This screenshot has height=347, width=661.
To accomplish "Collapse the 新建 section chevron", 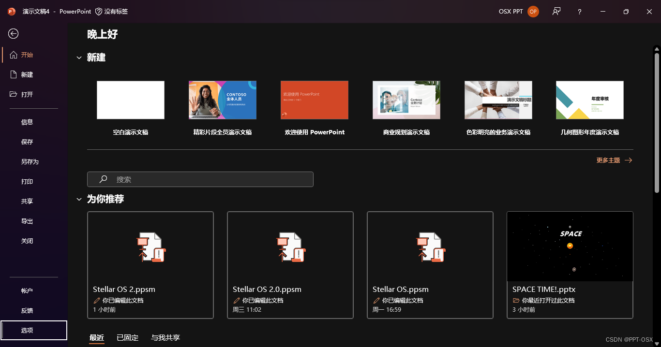I will 79,58.
